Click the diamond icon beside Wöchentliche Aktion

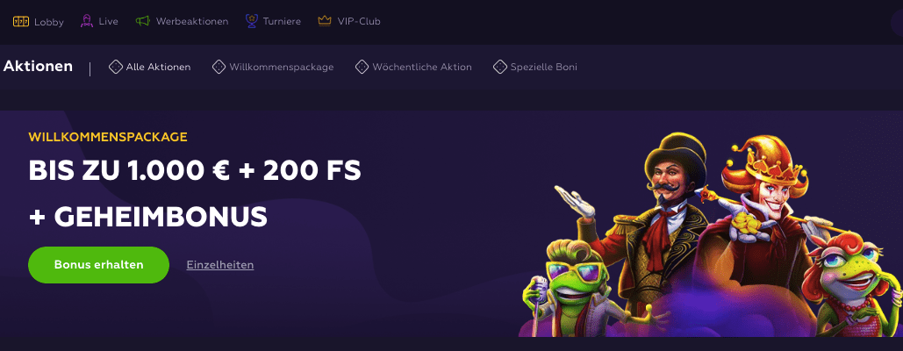[362, 67]
